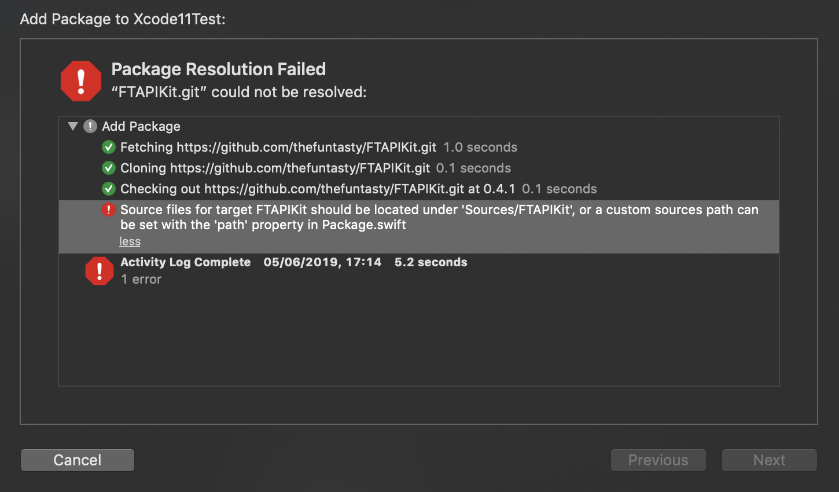Select the Cloning FTAPIKit.git log line
This screenshot has height=492, width=839.
click(x=275, y=168)
